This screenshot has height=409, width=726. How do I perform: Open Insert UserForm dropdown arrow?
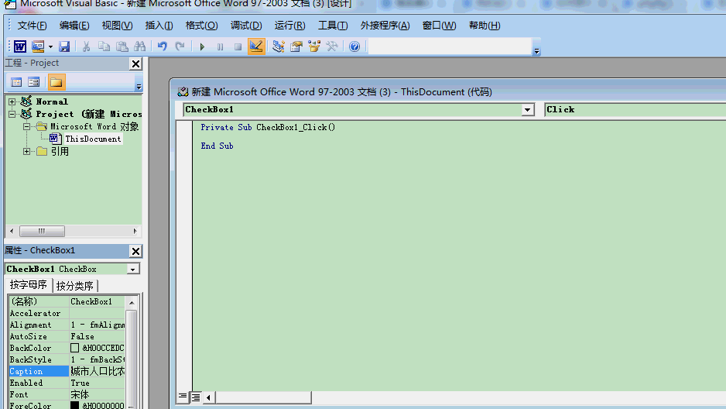(50, 46)
